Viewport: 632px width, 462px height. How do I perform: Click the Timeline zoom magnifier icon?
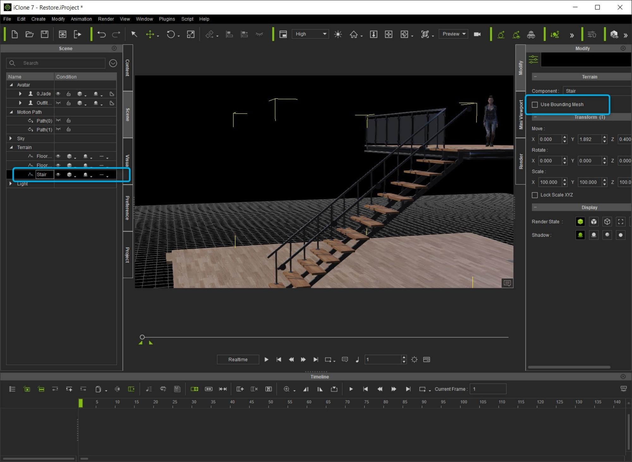[286, 389]
